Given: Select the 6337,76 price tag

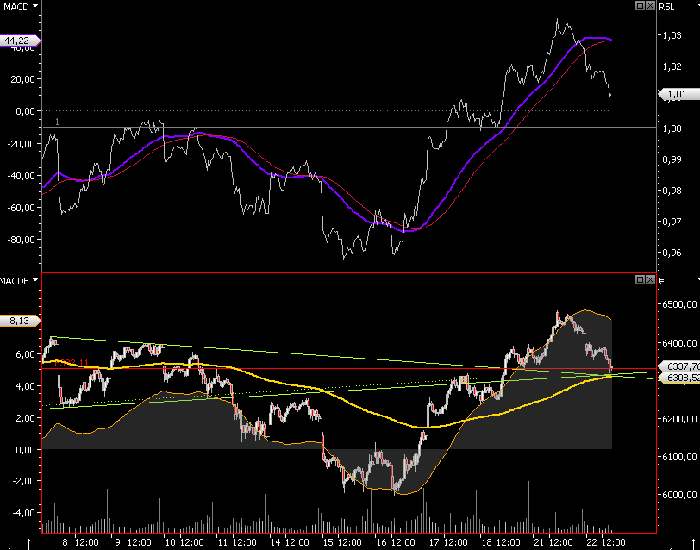Looking at the screenshot, I should point(679,366).
